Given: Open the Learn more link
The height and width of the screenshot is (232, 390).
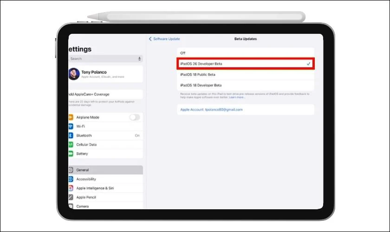Looking at the screenshot, I should click(x=237, y=97).
